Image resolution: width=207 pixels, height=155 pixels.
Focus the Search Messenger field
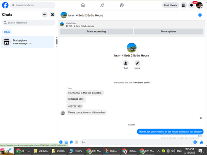(x=29, y=22)
